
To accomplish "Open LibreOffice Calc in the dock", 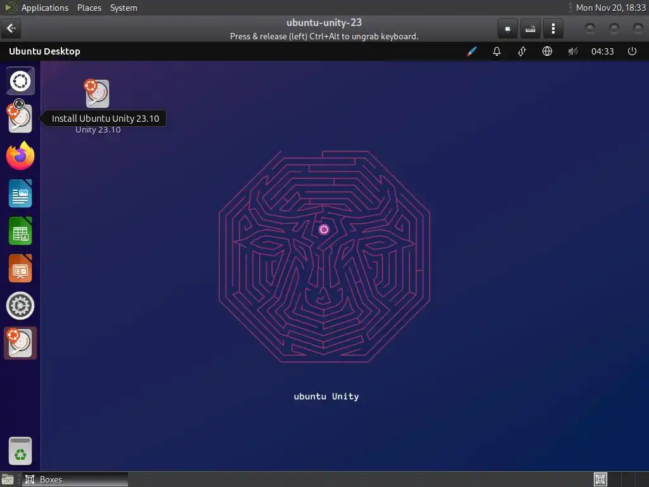I will 20,231.
